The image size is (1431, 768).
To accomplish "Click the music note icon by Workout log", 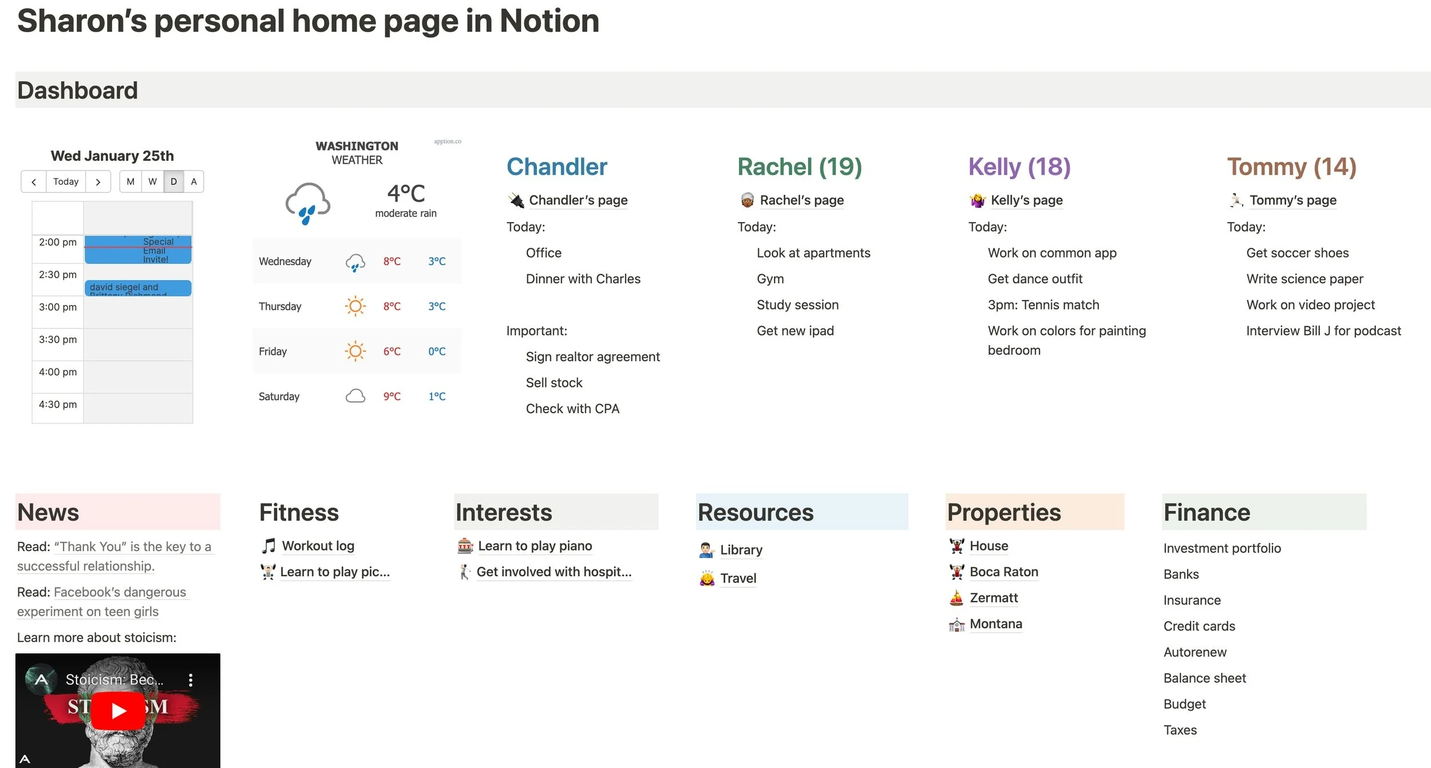I will click(x=268, y=546).
